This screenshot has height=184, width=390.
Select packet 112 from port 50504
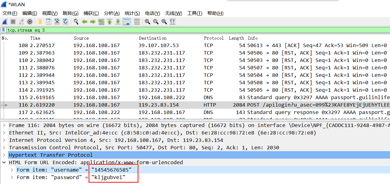click(x=195, y=75)
